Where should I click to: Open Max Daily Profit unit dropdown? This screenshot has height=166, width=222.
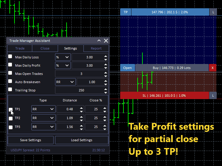[x=63, y=65]
